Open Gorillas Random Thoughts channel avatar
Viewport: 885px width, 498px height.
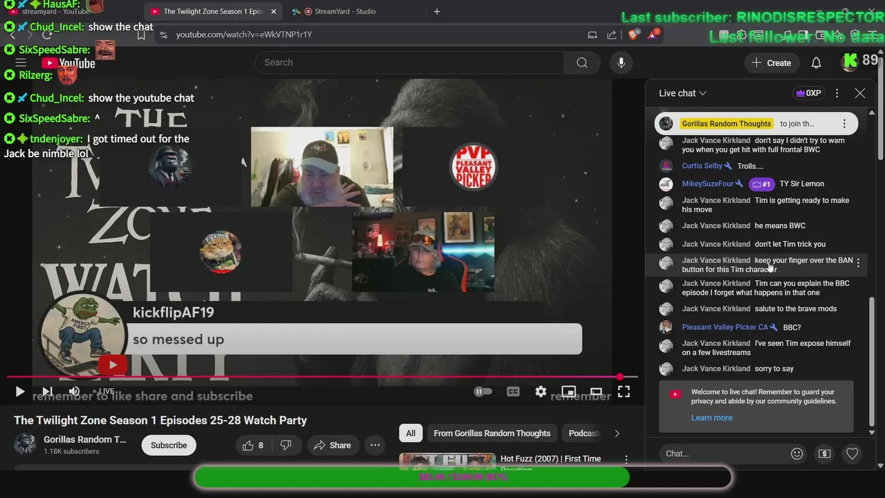coord(26,445)
